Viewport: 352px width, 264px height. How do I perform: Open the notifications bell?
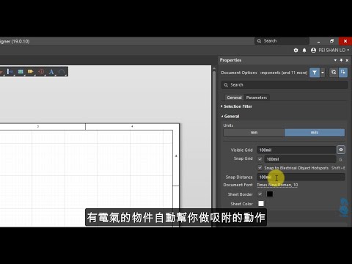click(x=304, y=51)
